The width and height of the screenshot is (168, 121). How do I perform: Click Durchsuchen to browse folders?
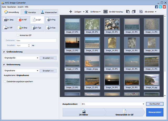pyautogui.click(x=155, y=104)
